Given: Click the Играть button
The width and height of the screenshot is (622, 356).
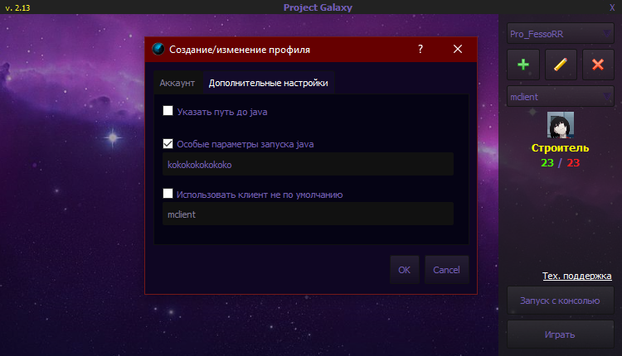Looking at the screenshot, I should 560,335.
